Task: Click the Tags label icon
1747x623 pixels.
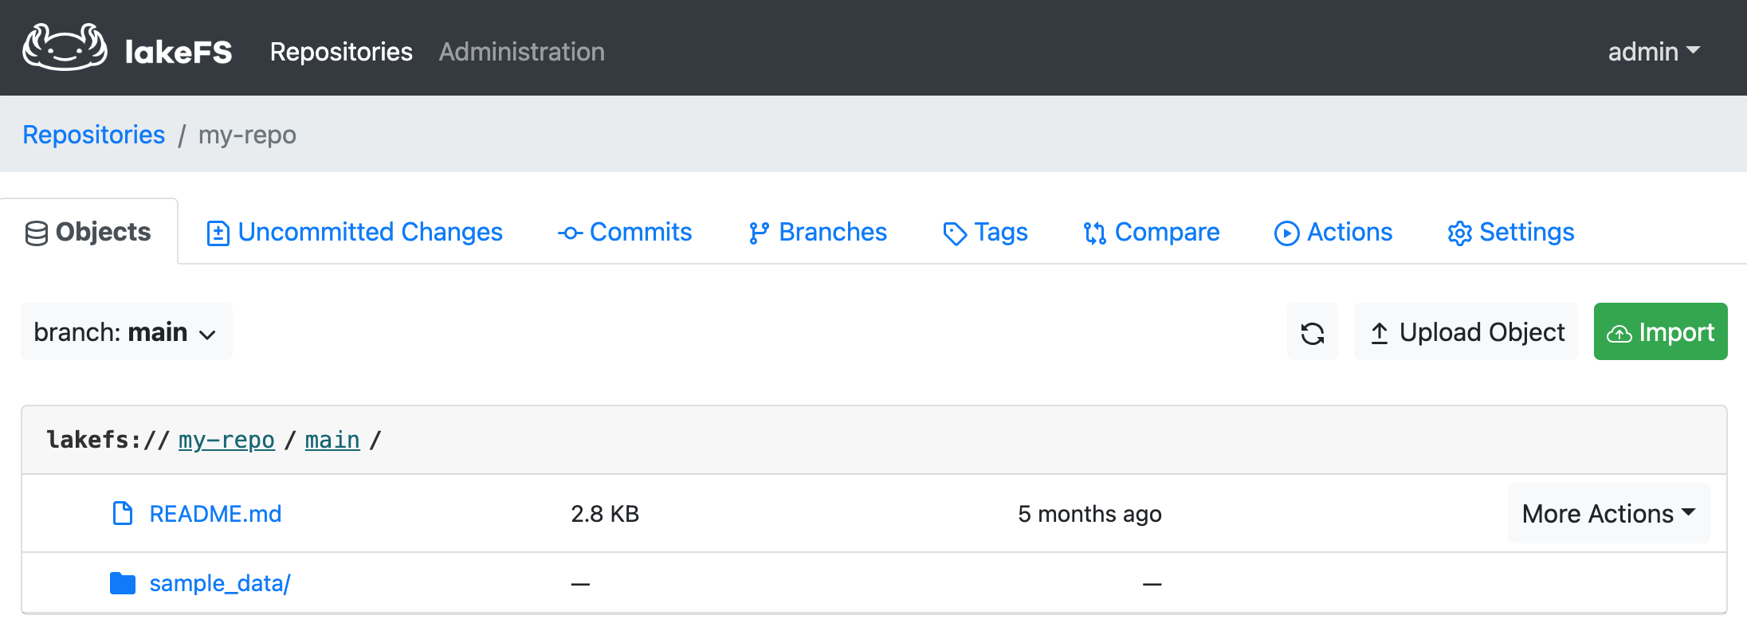Action: coord(954,233)
